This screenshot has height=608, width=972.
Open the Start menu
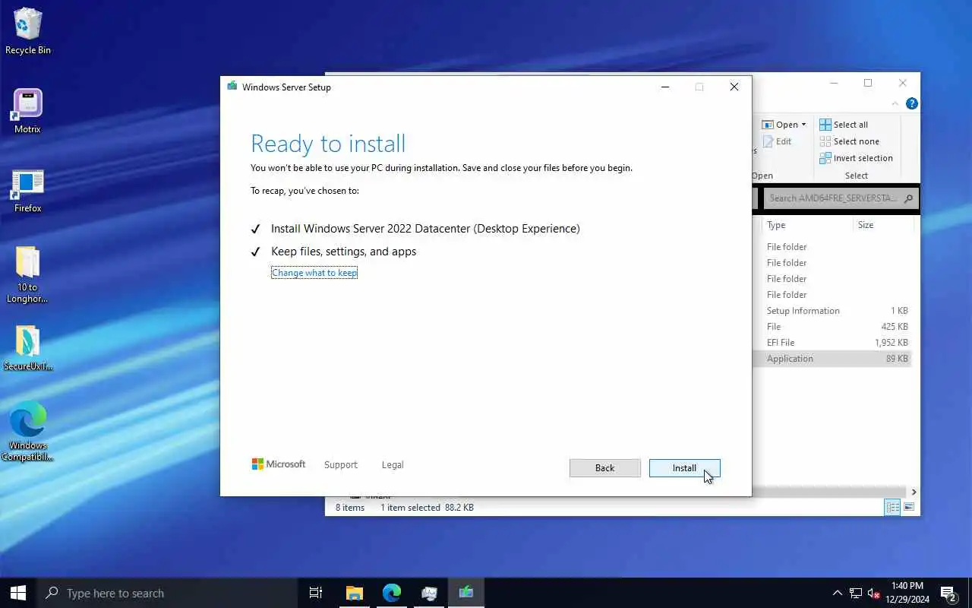click(x=18, y=593)
